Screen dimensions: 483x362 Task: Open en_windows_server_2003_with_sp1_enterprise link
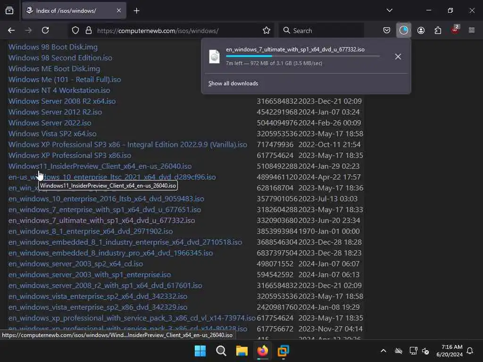click(90, 275)
